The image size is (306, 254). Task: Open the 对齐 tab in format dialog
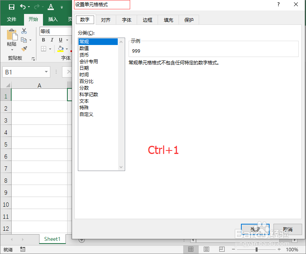pyautogui.click(x=106, y=20)
